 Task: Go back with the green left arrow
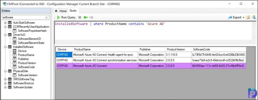point(86,17)
